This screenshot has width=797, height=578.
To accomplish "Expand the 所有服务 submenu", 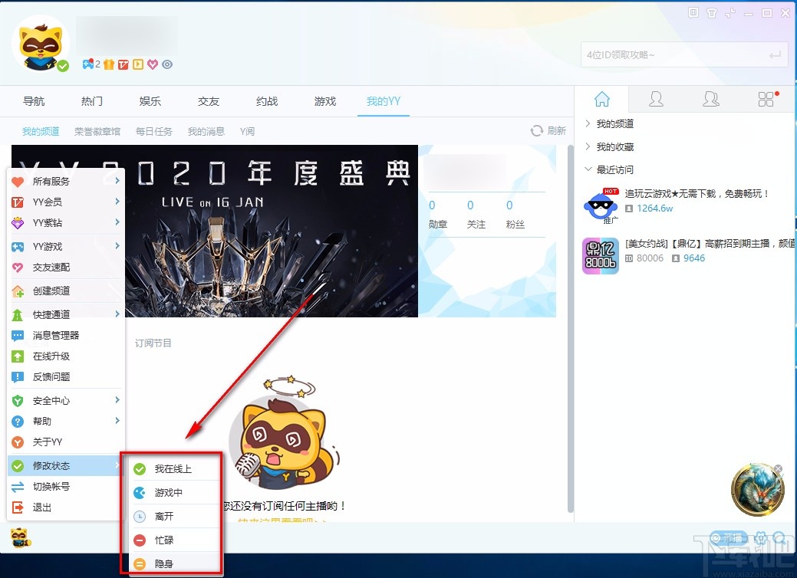I will click(x=66, y=182).
